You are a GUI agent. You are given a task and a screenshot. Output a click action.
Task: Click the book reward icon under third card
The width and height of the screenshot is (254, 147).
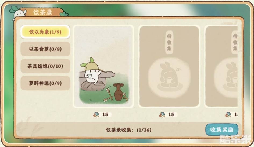point(228,115)
